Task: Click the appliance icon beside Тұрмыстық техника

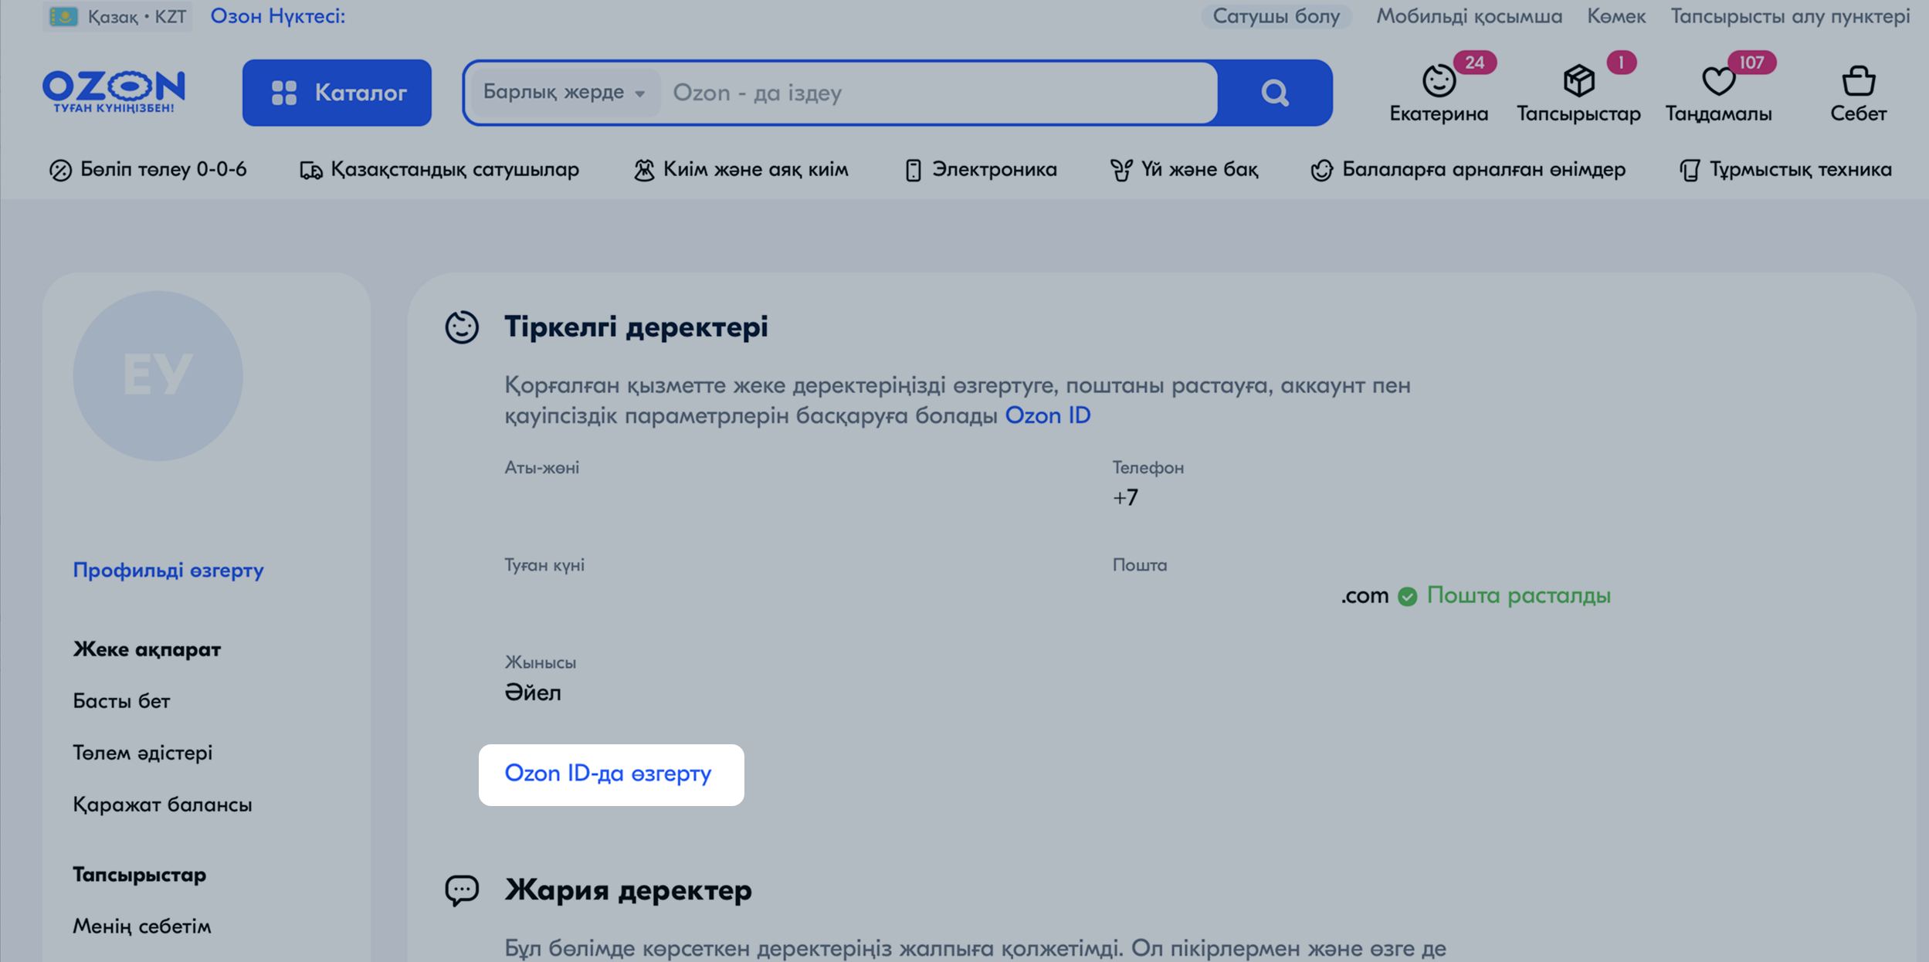Action: tap(1690, 170)
